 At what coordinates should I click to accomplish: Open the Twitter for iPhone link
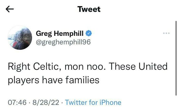93,103
